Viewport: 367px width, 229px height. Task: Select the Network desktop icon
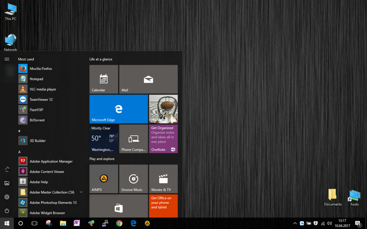[x=10, y=42]
